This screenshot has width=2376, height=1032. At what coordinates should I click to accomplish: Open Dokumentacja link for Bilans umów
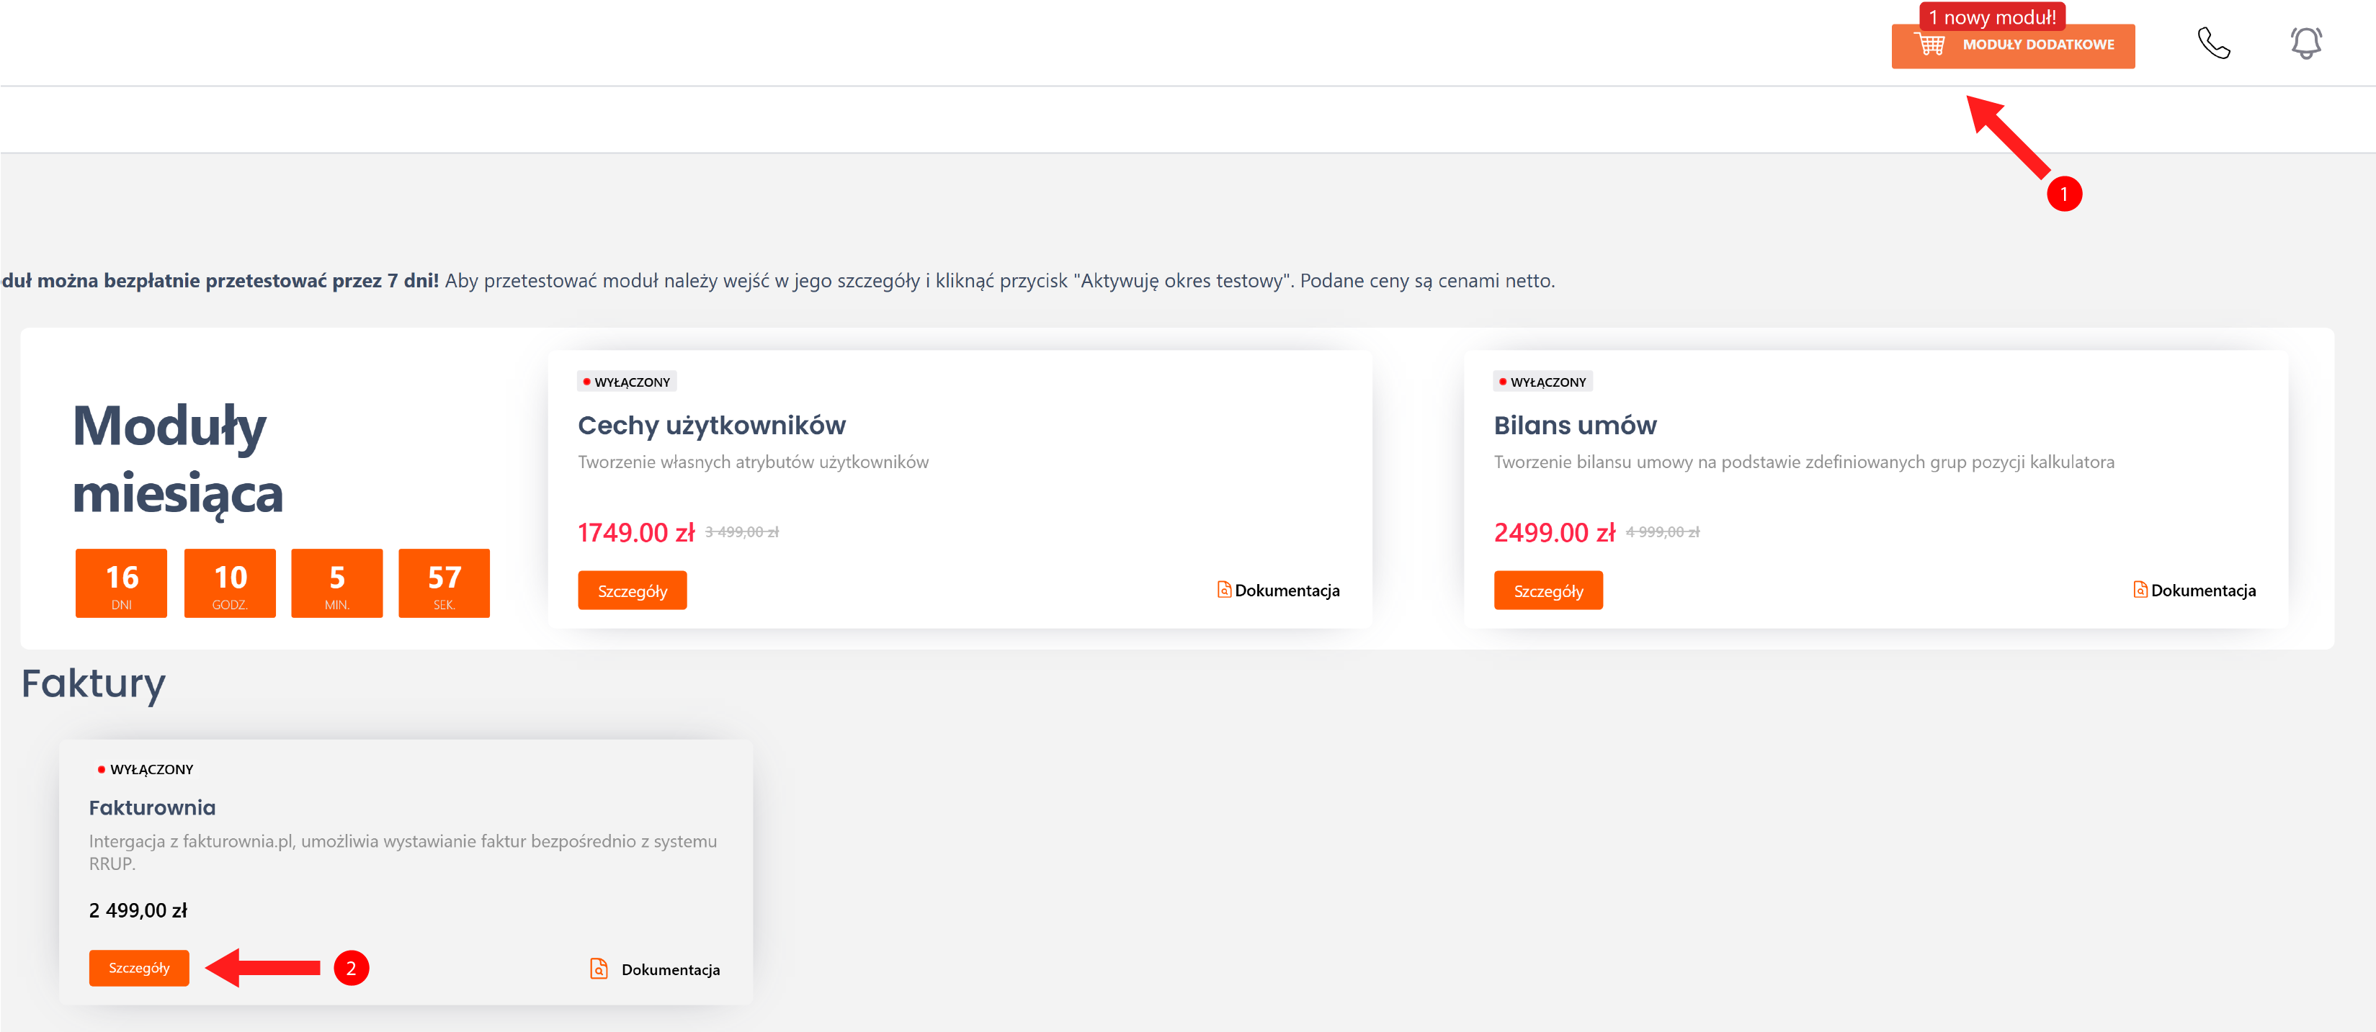(2202, 591)
